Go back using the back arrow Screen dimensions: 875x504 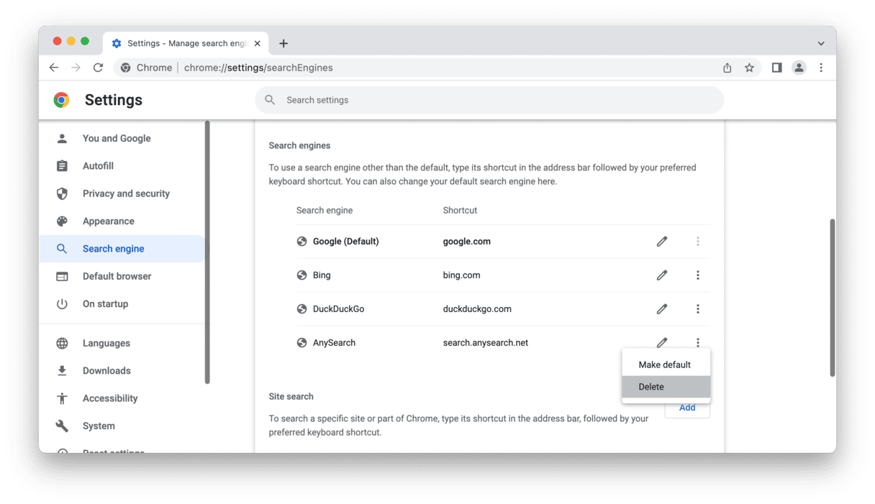tap(54, 68)
